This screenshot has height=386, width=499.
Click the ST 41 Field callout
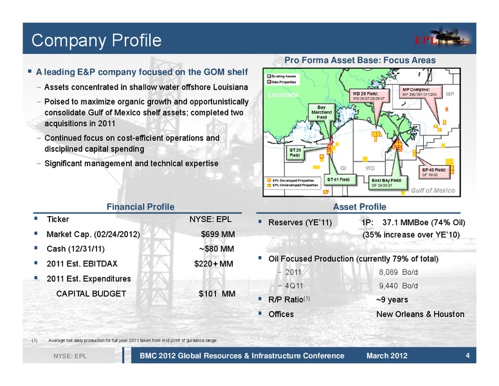[339, 179]
